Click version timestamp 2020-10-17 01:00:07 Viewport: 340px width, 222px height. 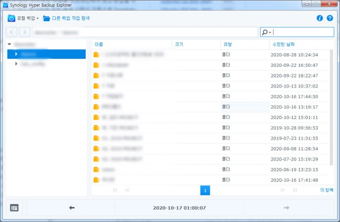click(179, 208)
